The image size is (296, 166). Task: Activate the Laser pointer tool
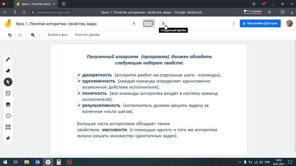(8, 138)
